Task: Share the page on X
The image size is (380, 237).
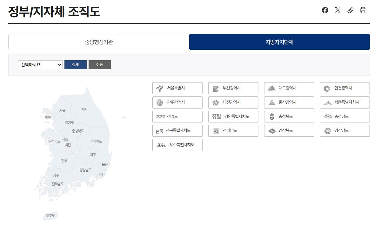Action: point(337,10)
